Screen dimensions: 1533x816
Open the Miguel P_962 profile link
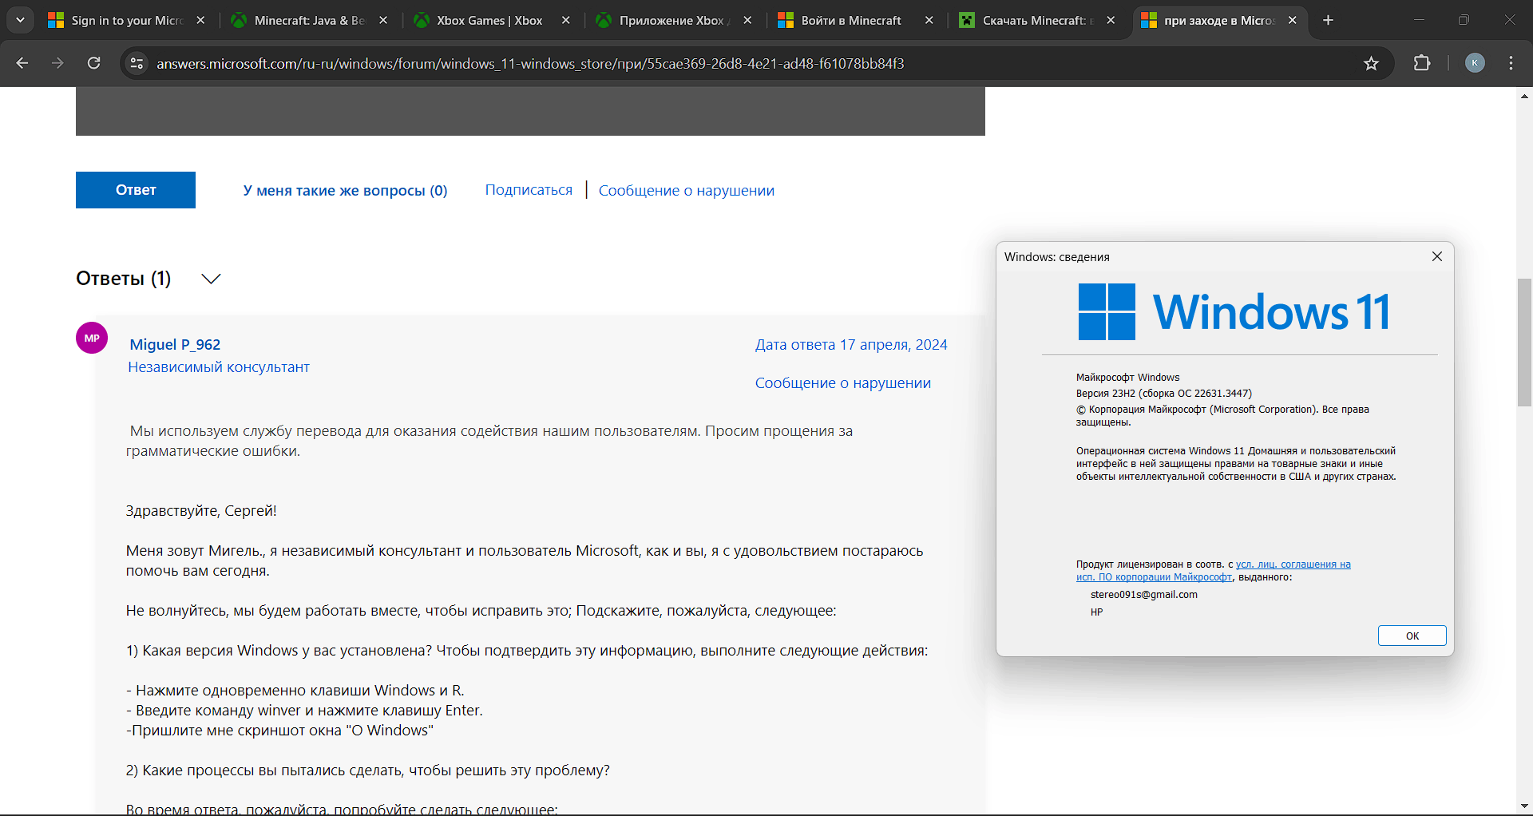[175, 344]
